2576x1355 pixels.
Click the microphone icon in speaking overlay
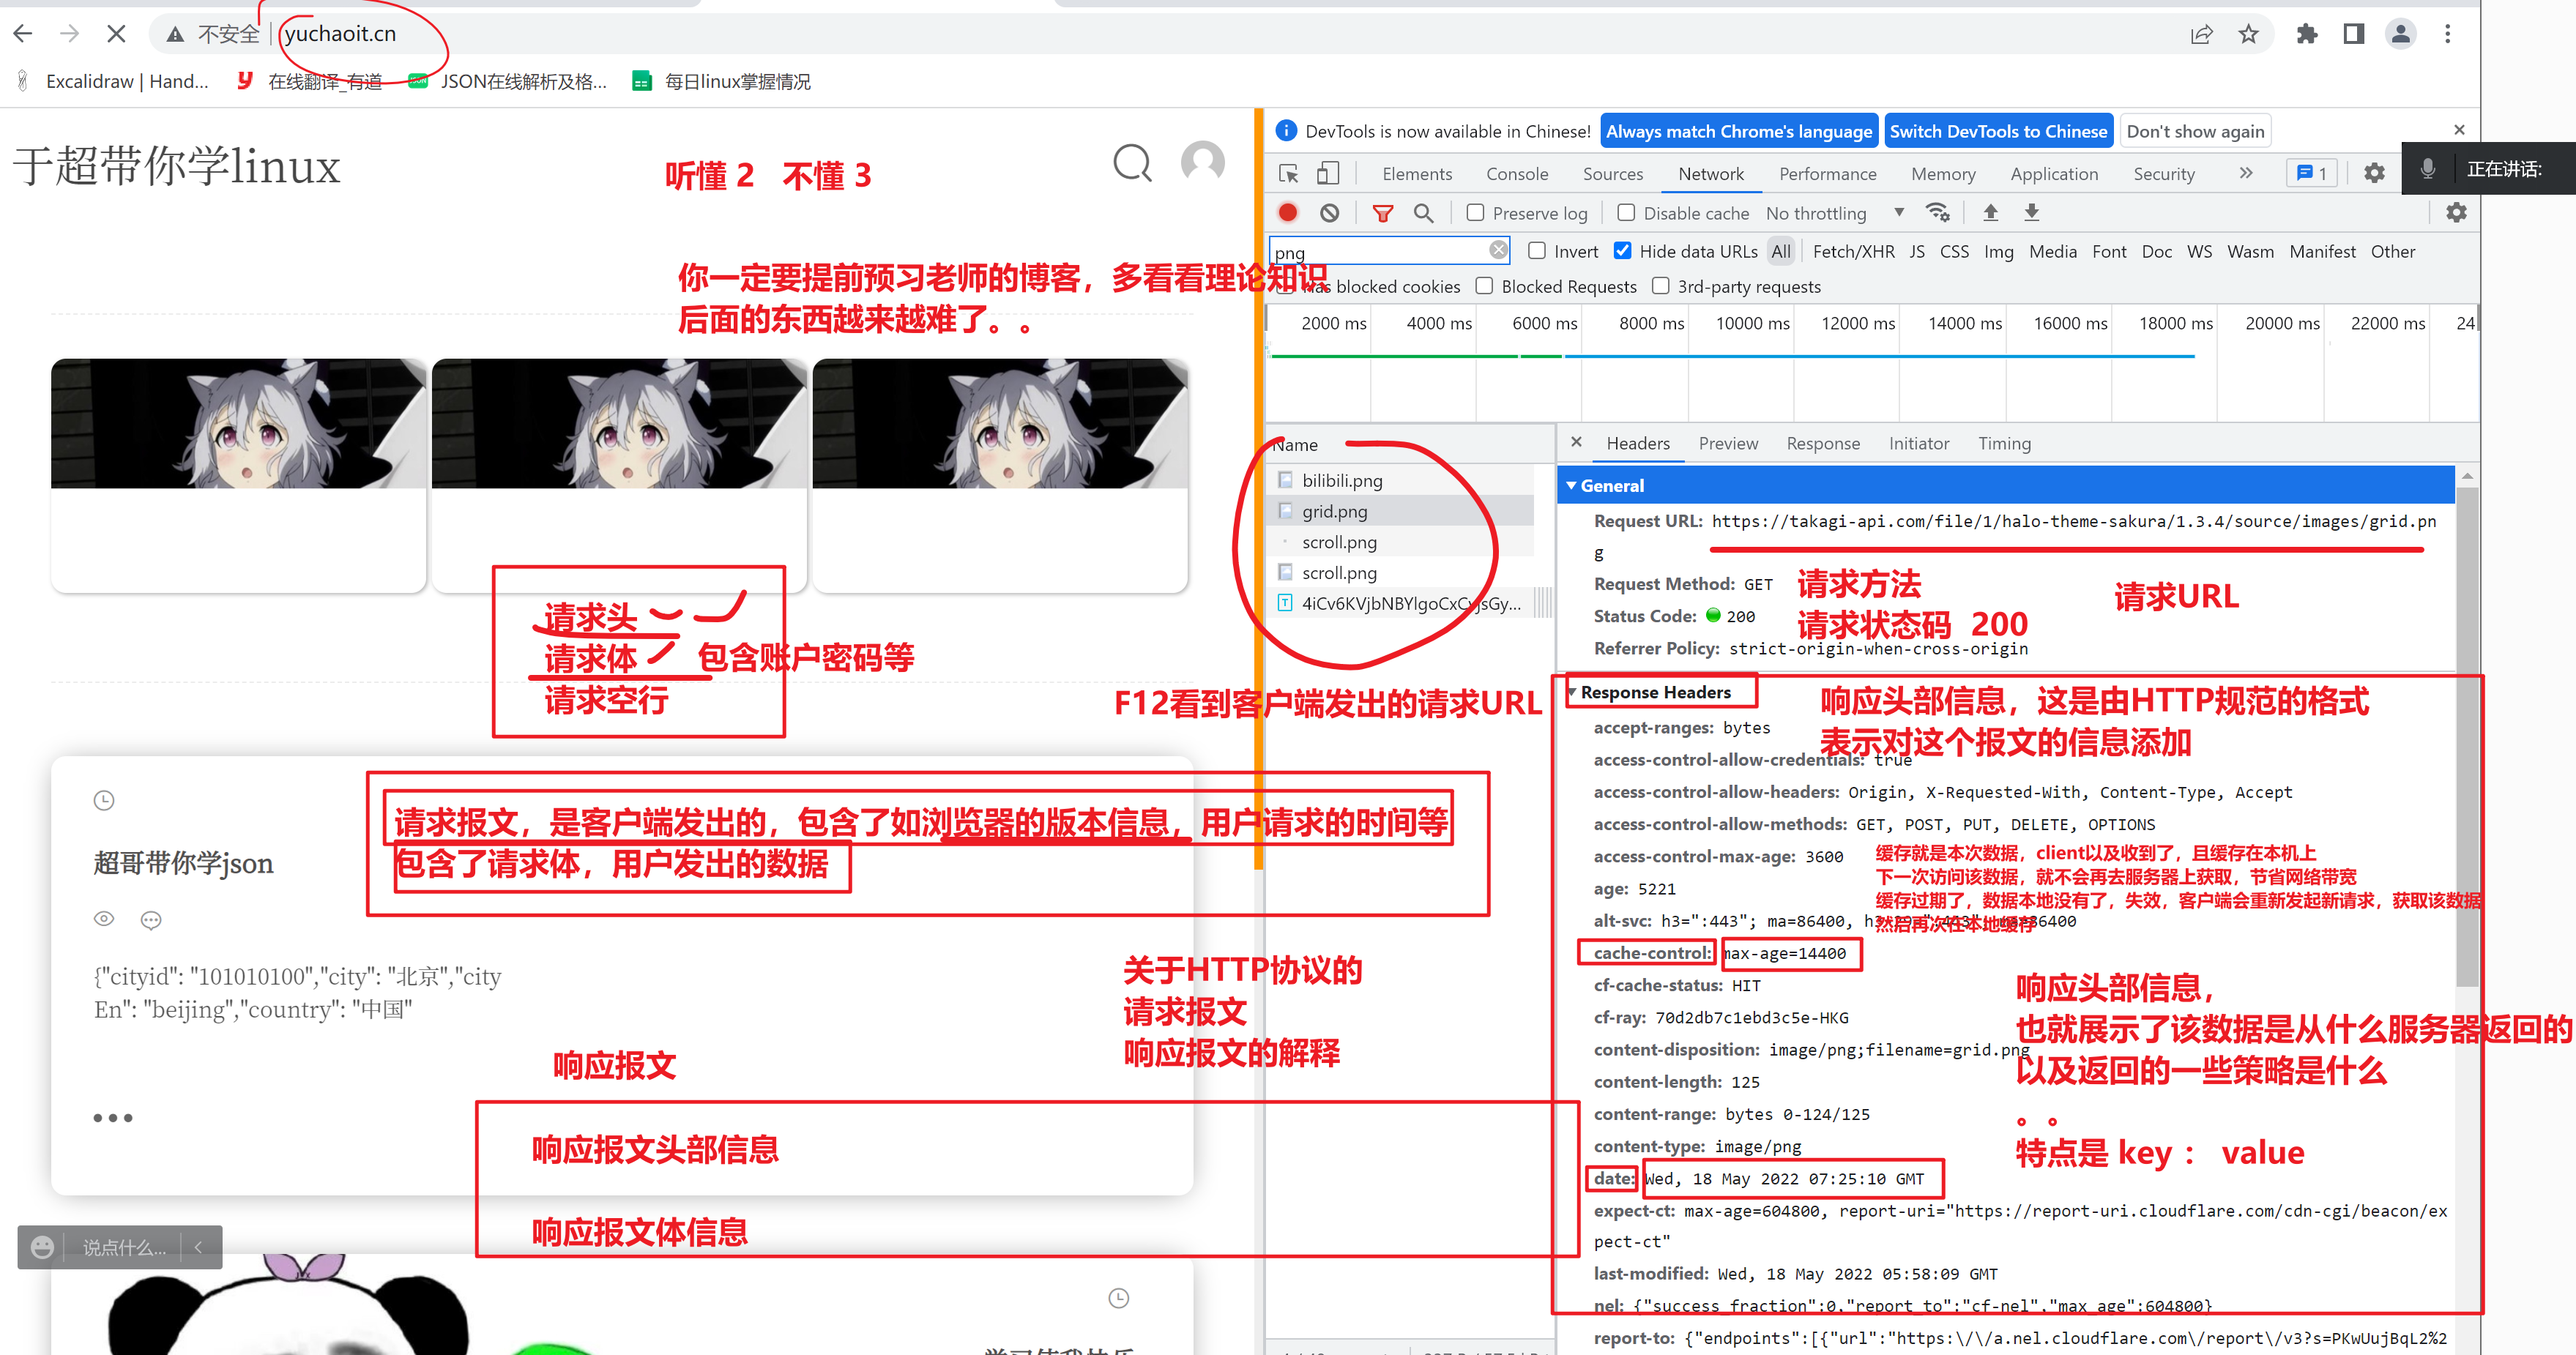pyautogui.click(x=2428, y=168)
